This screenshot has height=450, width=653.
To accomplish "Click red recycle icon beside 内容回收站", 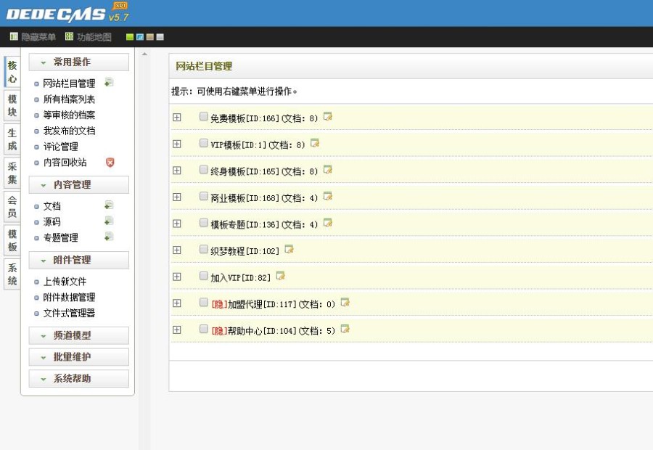I will point(110,162).
